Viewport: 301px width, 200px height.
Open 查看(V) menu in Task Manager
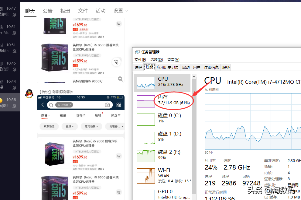pyautogui.click(x=173, y=60)
